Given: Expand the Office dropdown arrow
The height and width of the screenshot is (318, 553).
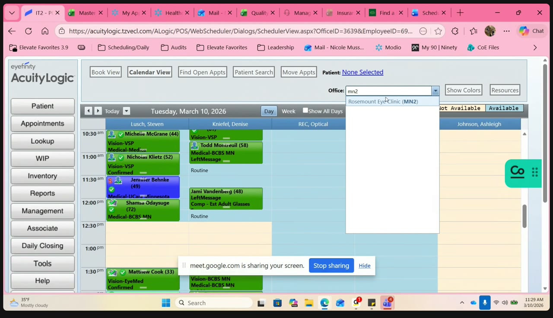Looking at the screenshot, I should pyautogui.click(x=435, y=91).
